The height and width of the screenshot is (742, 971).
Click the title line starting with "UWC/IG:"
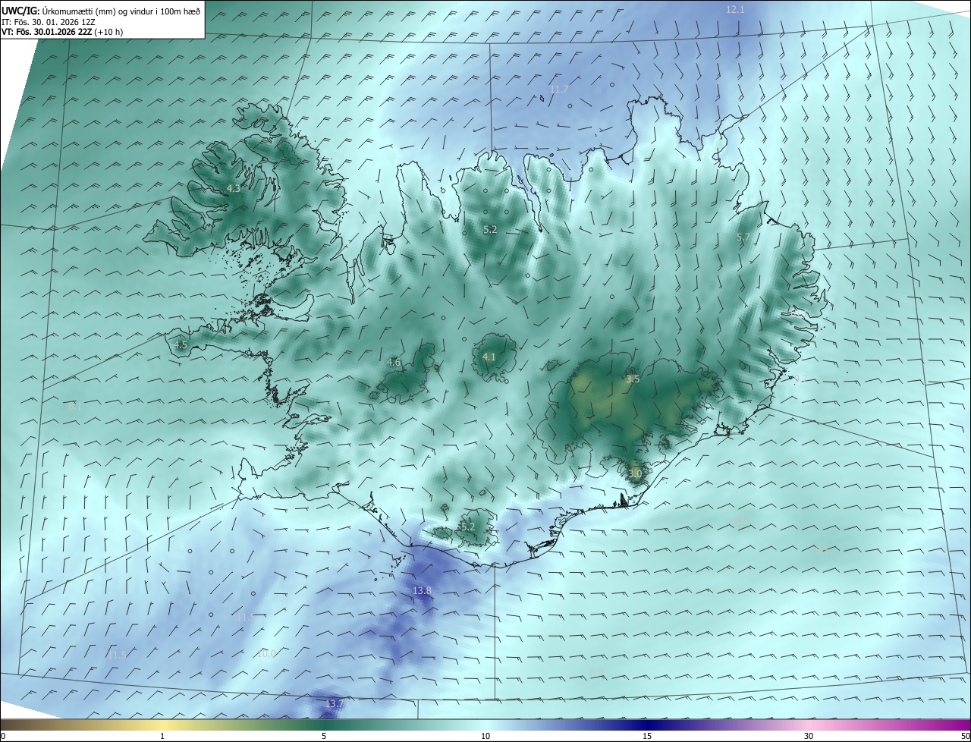point(101,11)
